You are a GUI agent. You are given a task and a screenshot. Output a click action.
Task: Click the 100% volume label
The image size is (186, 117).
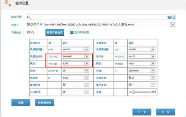click(x=153, y=92)
